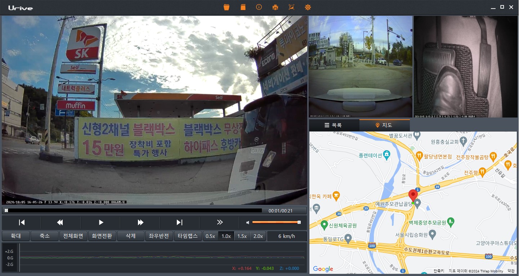Image resolution: width=519 pixels, height=276 pixels.
Task: Click the 예원추모관납골당 map marker
Action: click(x=417, y=204)
